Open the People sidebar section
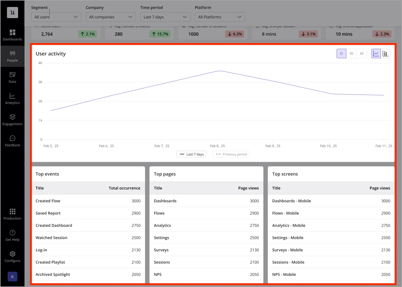Image resolution: width=402 pixels, height=287 pixels. 13,56
